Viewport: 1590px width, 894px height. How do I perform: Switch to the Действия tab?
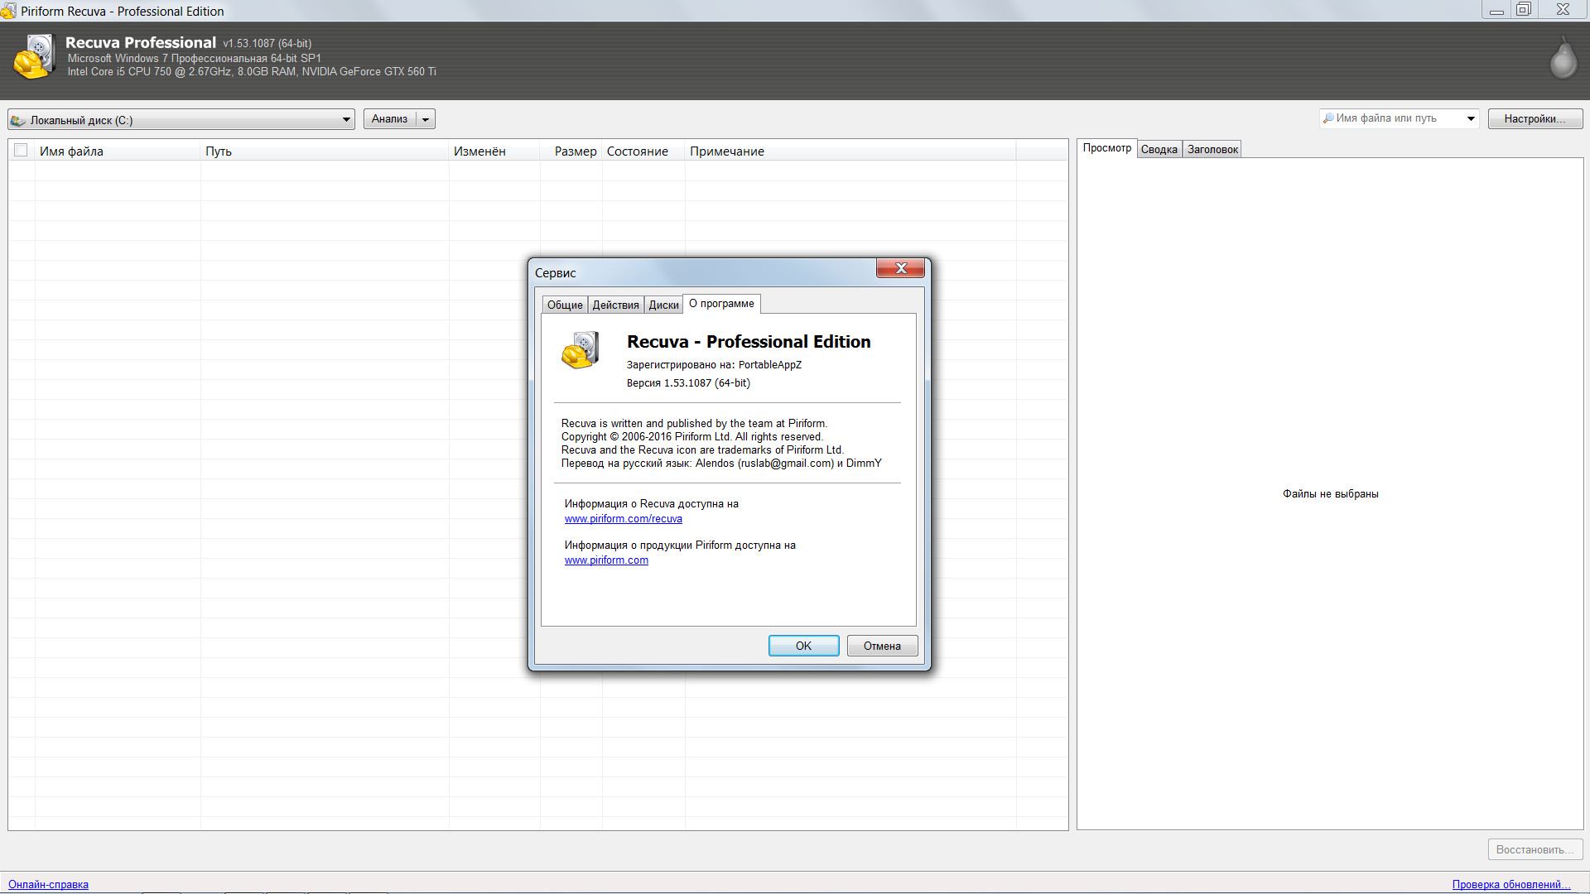615,305
